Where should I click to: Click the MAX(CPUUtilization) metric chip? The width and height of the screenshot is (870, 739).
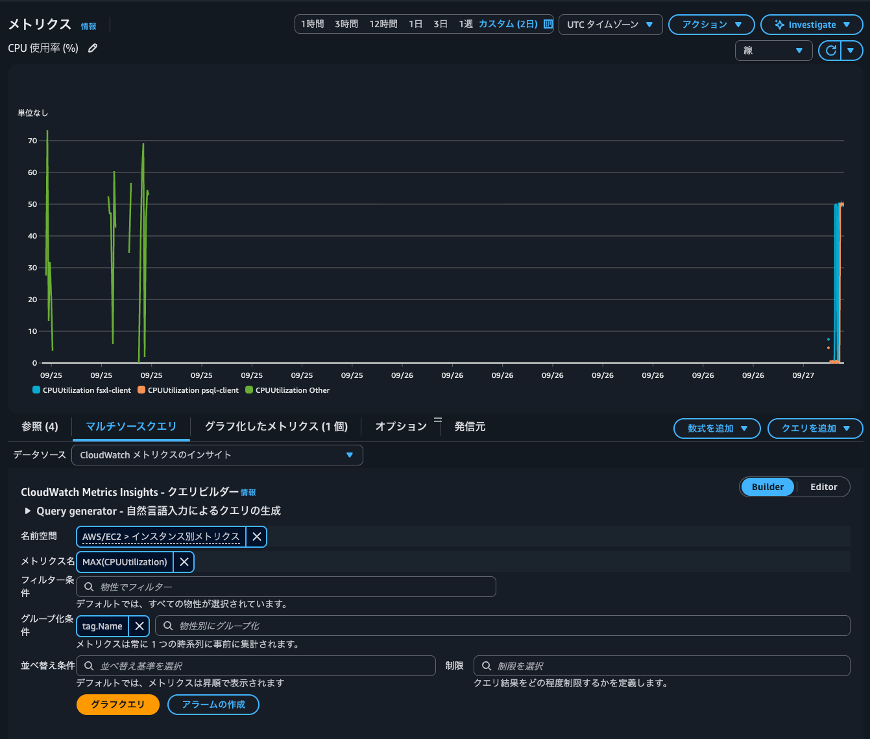tap(125, 562)
